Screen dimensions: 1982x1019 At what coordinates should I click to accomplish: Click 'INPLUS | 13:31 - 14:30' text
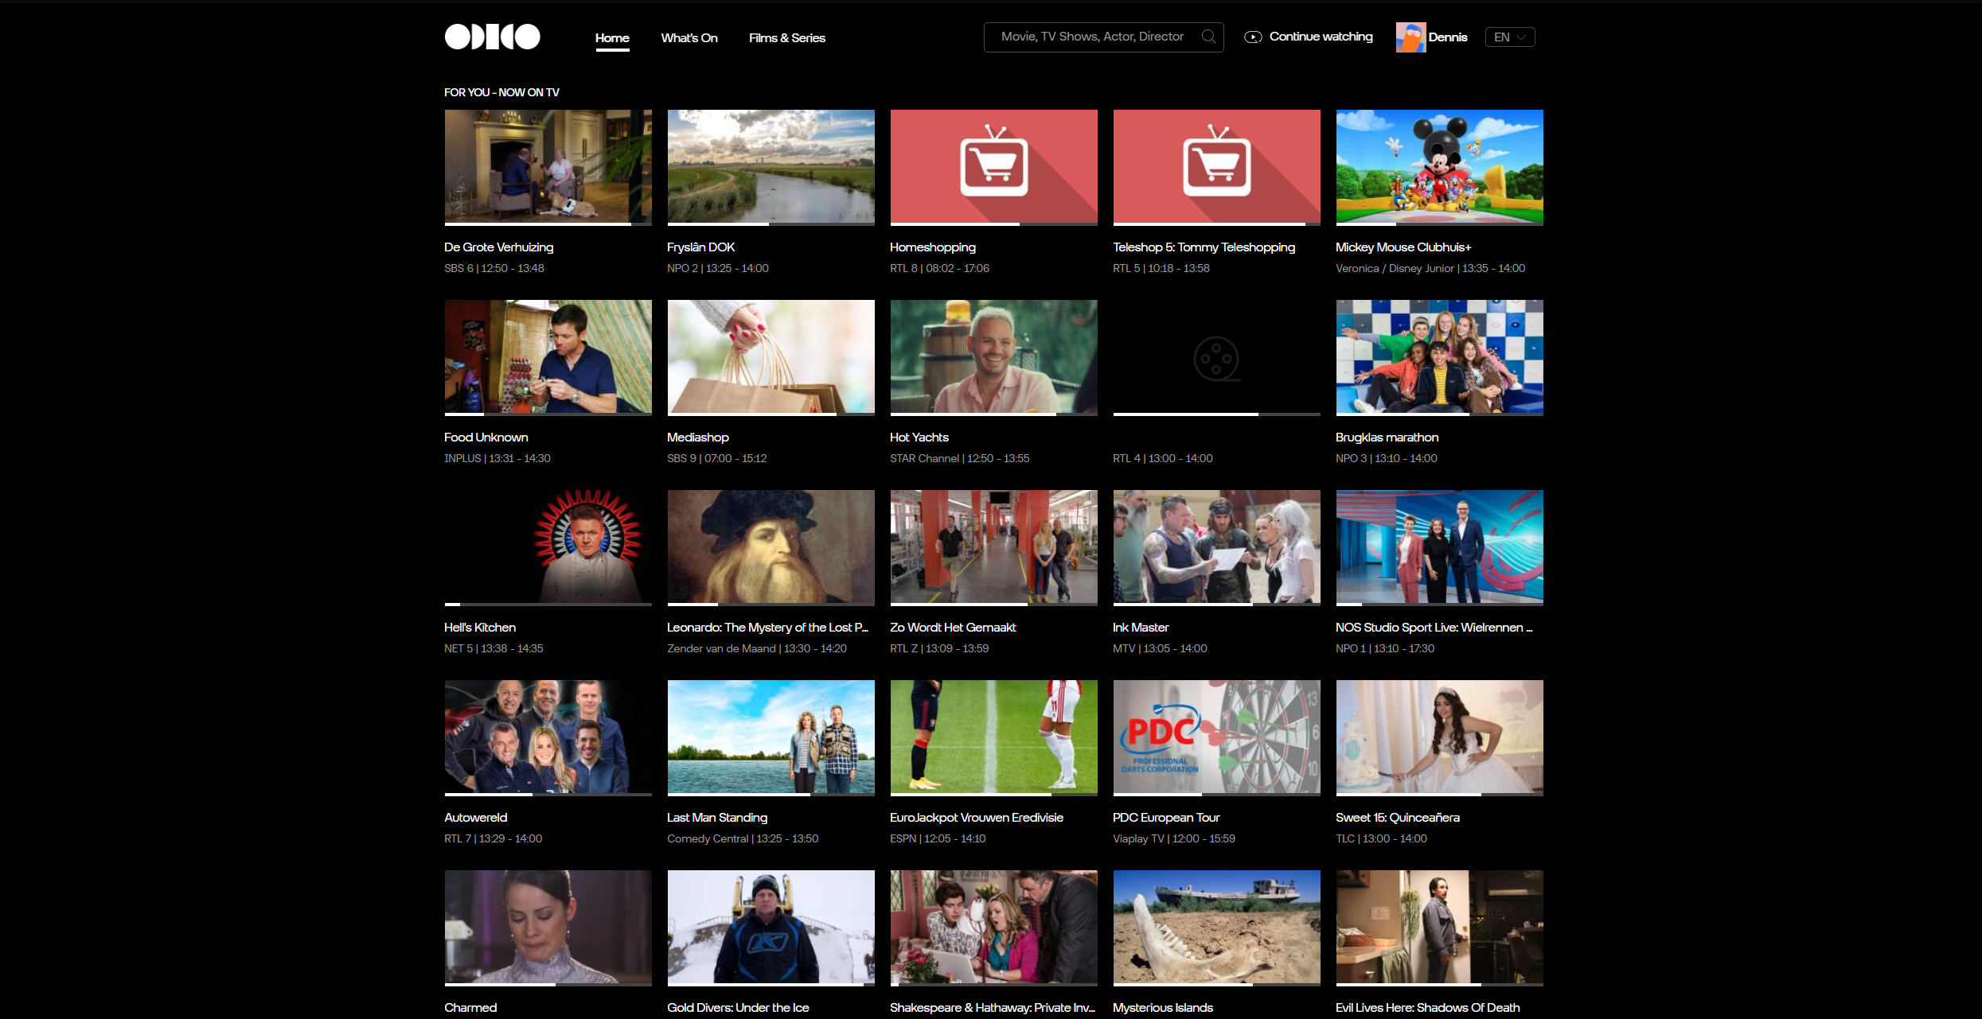[497, 458]
